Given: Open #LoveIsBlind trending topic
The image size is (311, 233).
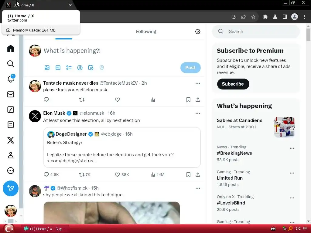Looking at the screenshot, I should (231, 203).
